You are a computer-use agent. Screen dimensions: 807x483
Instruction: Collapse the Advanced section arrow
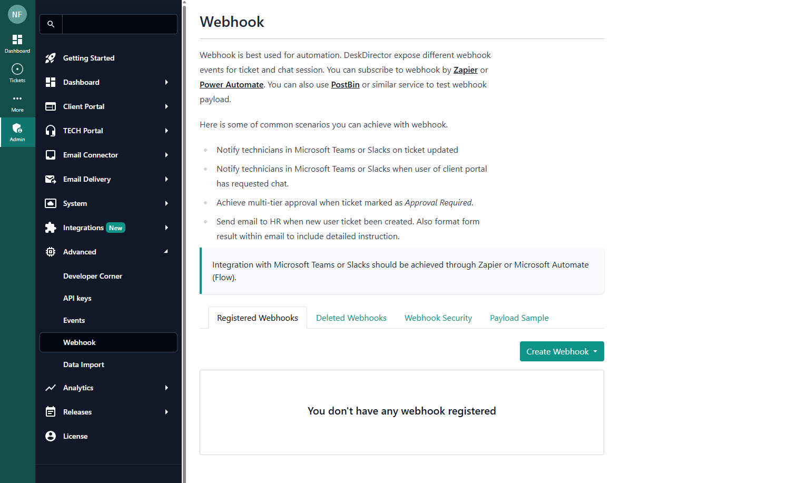pos(166,252)
